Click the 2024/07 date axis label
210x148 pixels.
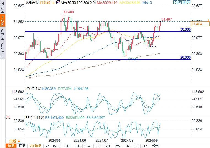(102, 141)
